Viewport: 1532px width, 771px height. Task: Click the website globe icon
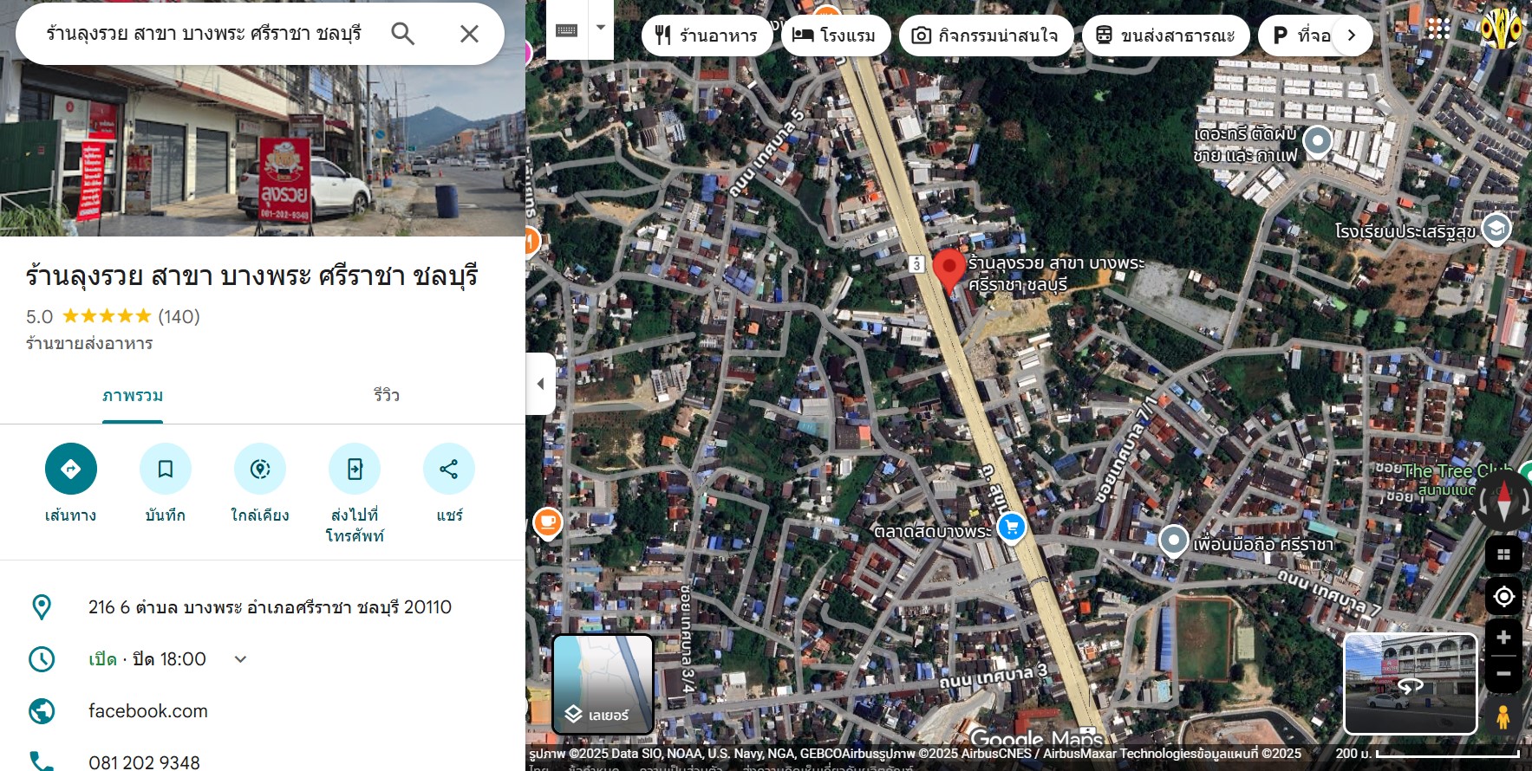point(42,711)
